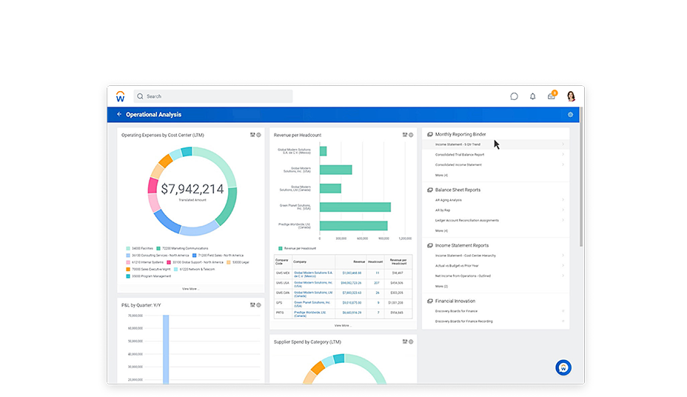The height and width of the screenshot is (397, 687).
Task: Open the inbox with orange badge
Action: click(x=552, y=96)
